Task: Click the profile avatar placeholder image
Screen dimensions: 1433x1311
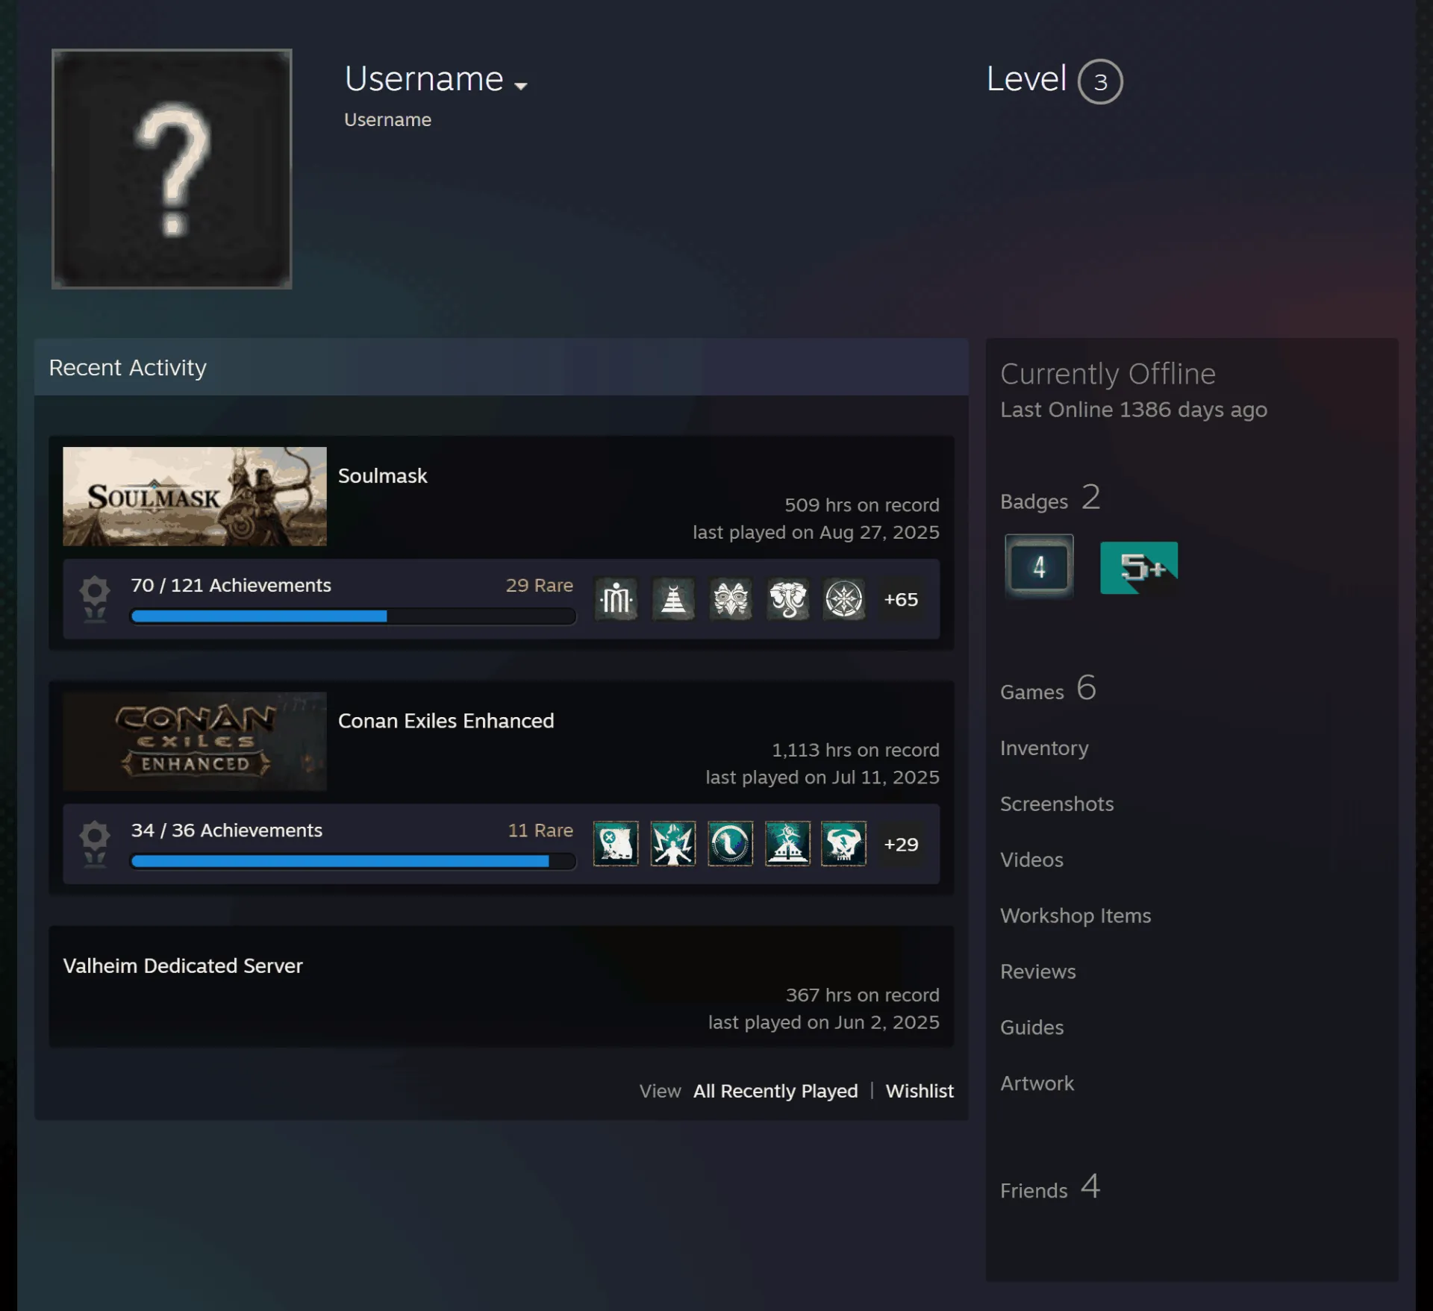Action: click(x=172, y=169)
